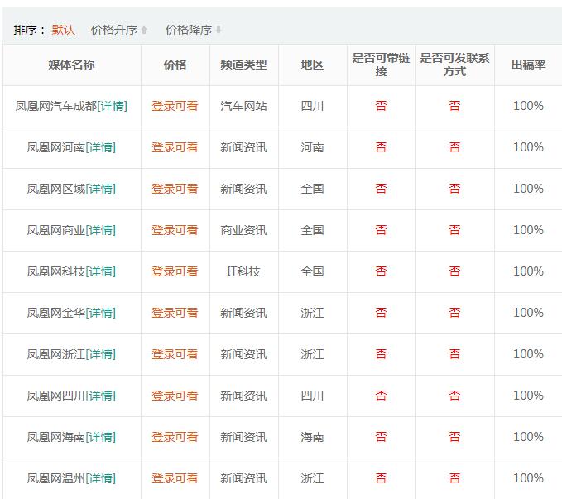Show details for 凤凰网四川
The image size is (562, 499).
pos(101,396)
